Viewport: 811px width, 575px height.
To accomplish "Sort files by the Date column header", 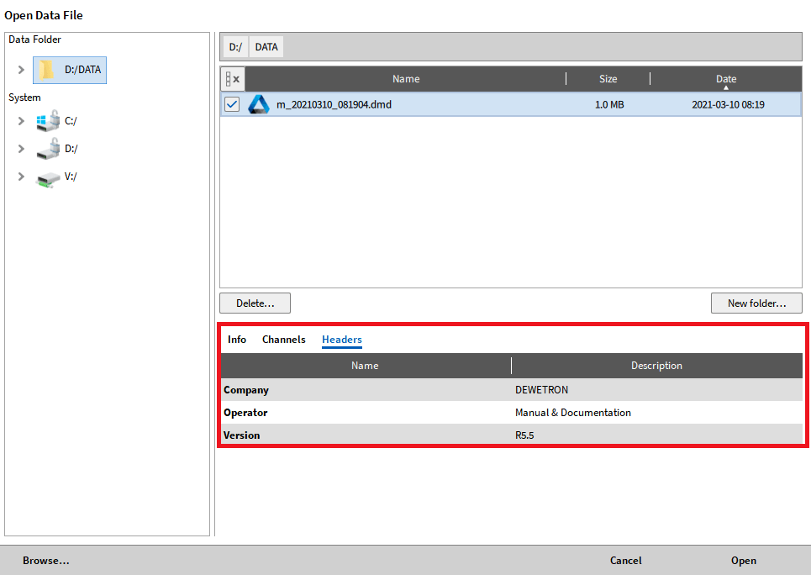I will (x=725, y=79).
